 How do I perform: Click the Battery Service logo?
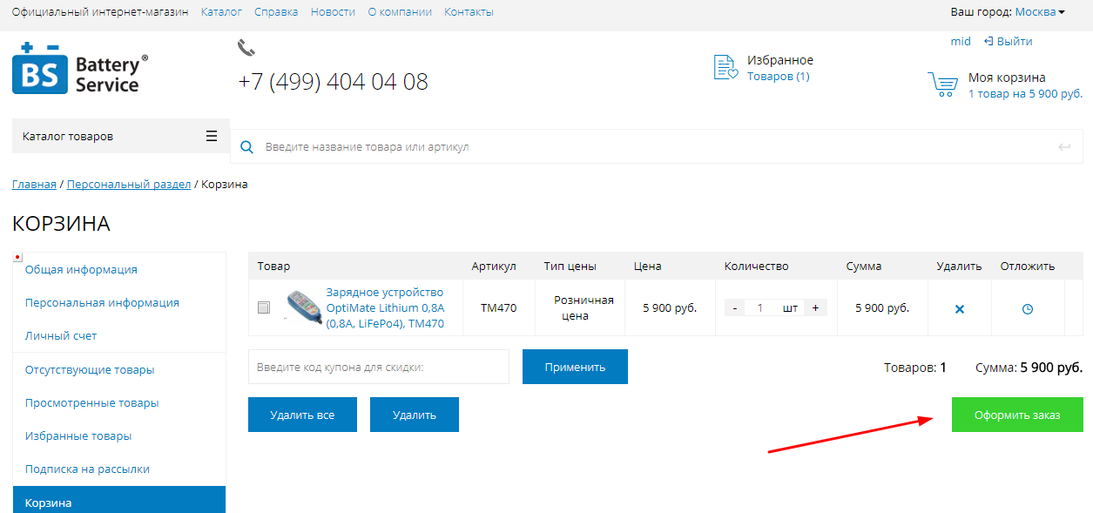point(80,69)
